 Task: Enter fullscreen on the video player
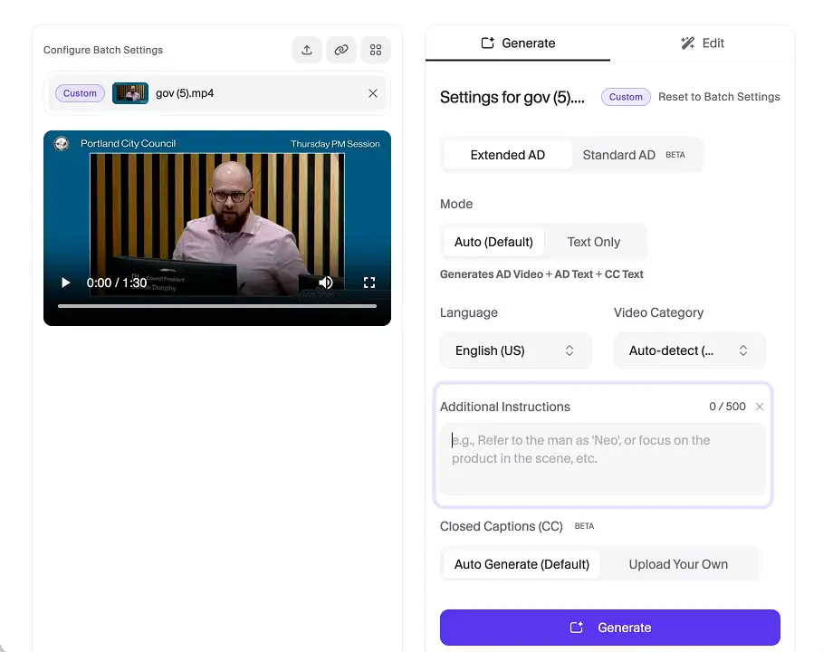click(x=369, y=283)
